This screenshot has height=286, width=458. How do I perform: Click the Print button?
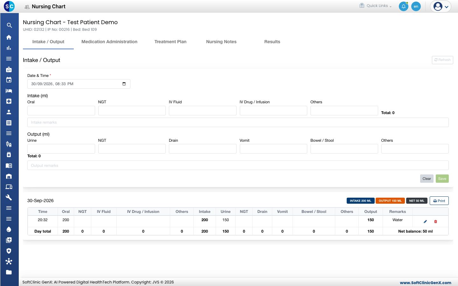(x=439, y=201)
